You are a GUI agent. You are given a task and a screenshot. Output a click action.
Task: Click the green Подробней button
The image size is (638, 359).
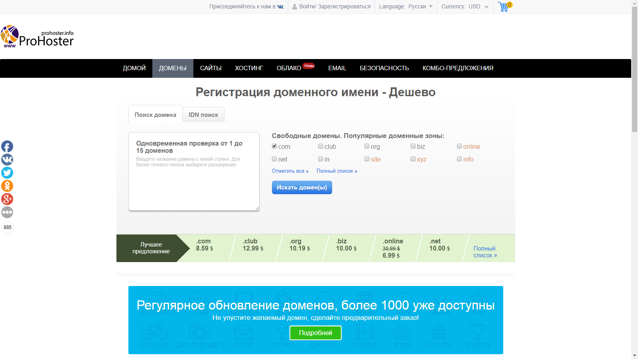coord(315,333)
